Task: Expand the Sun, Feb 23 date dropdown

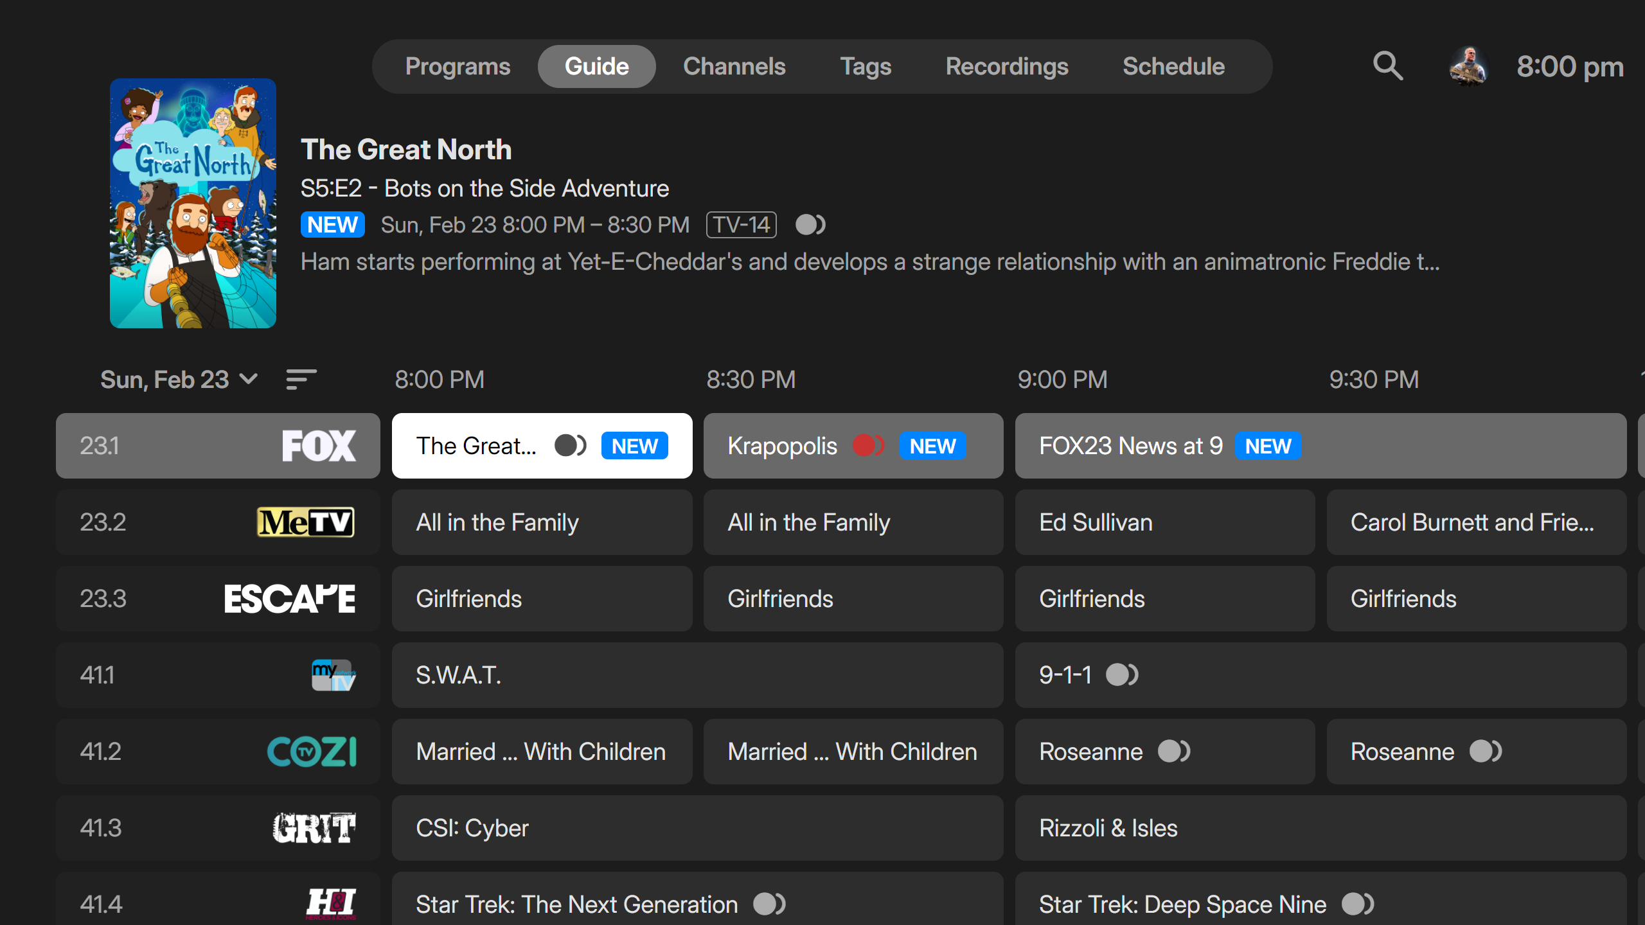Action: click(x=179, y=380)
